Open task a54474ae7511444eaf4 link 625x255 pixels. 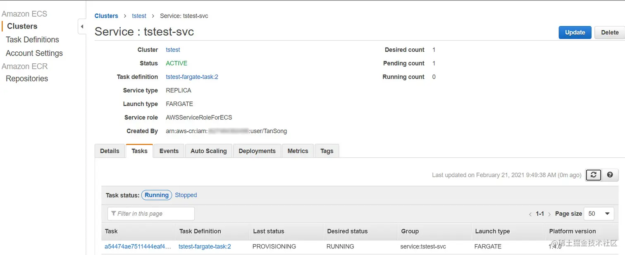138,246
